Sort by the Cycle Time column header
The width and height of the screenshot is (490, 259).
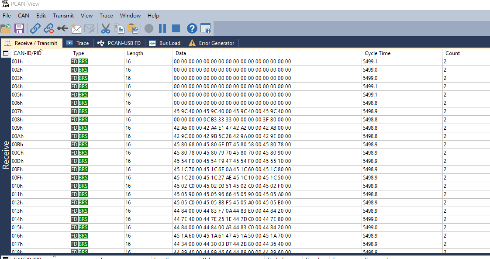(402, 53)
